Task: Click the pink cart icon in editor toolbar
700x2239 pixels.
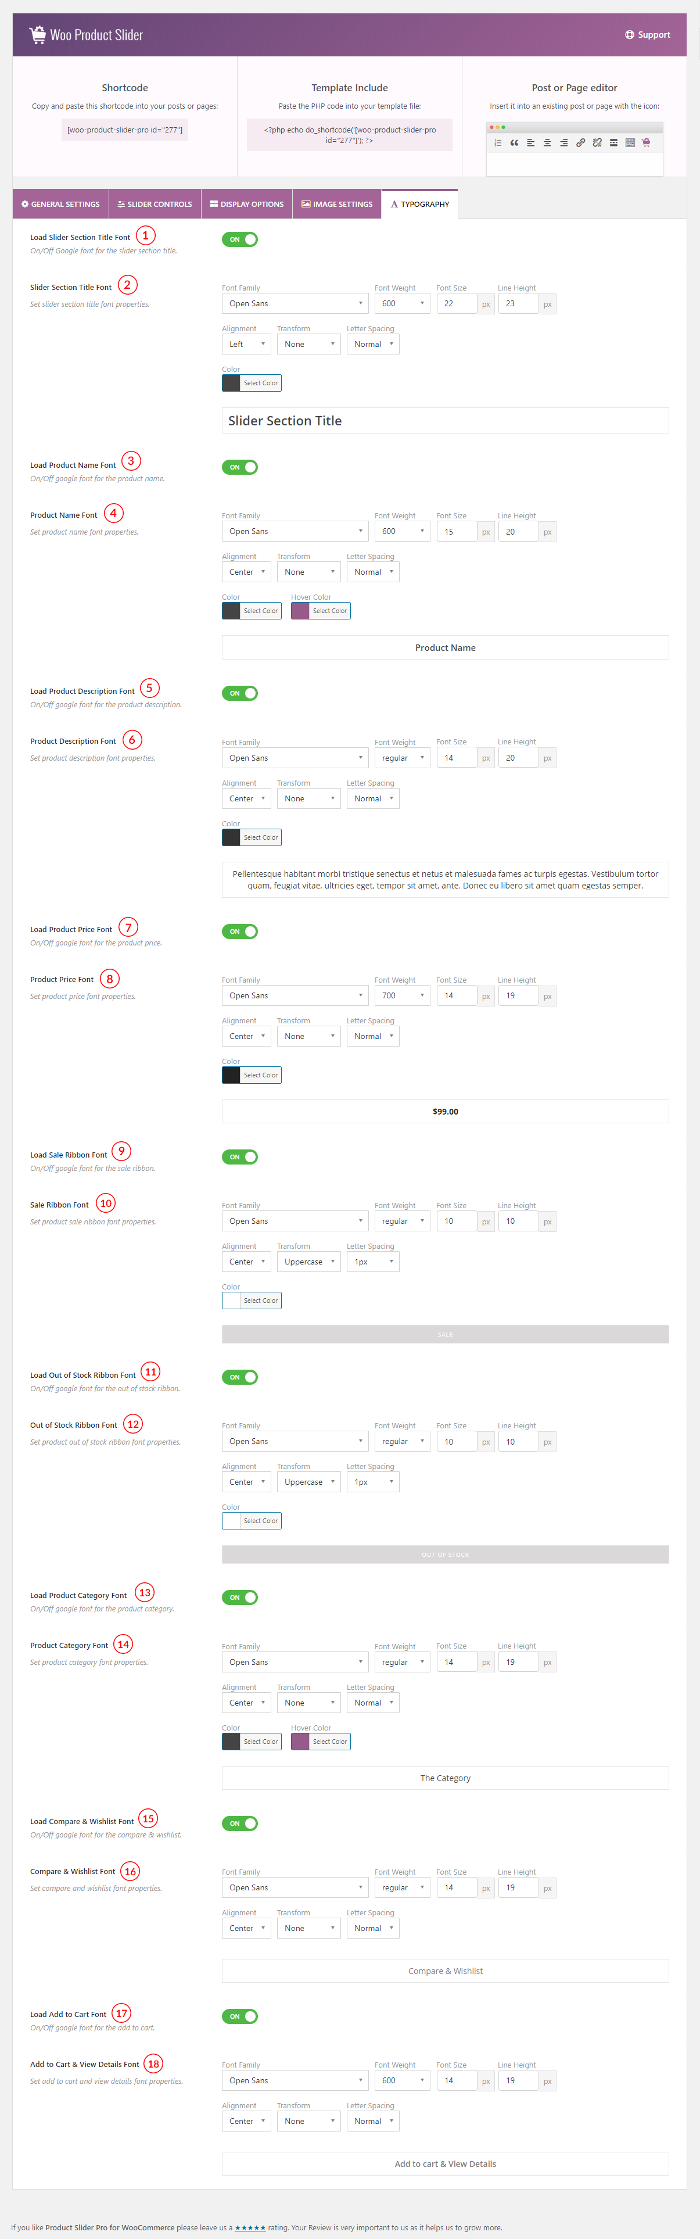Action: (x=646, y=142)
